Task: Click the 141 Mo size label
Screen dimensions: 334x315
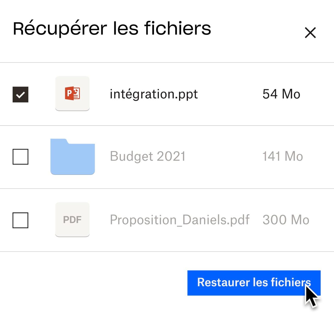Action: [282, 157]
